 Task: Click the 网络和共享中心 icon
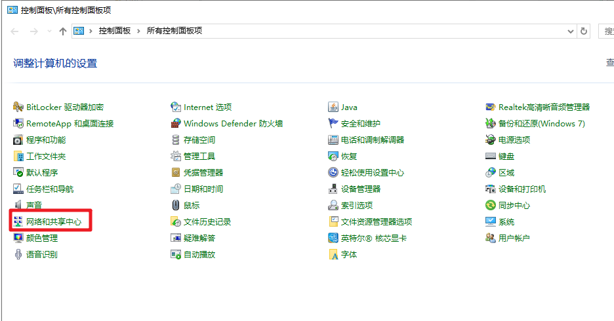18,221
